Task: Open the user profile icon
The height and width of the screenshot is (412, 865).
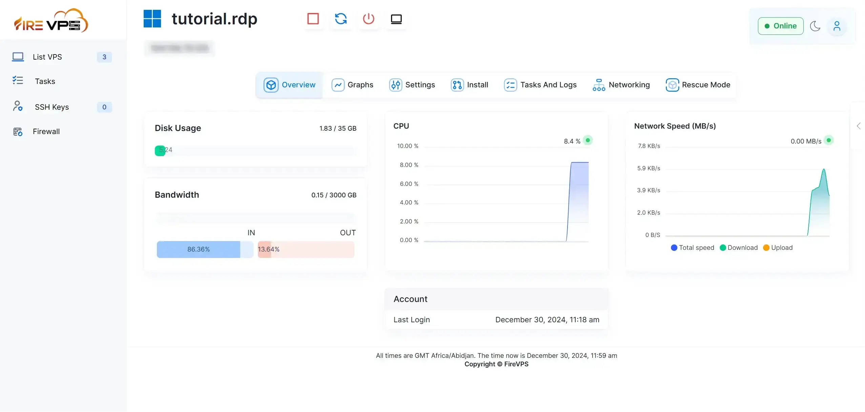Action: [837, 26]
